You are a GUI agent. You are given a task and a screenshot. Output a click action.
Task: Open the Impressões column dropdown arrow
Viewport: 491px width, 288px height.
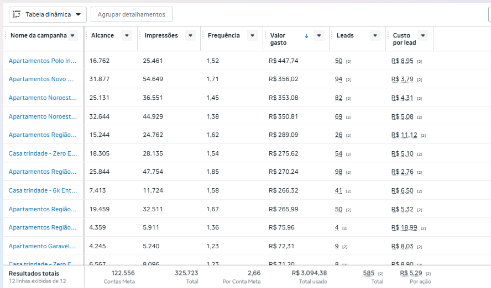coord(190,36)
